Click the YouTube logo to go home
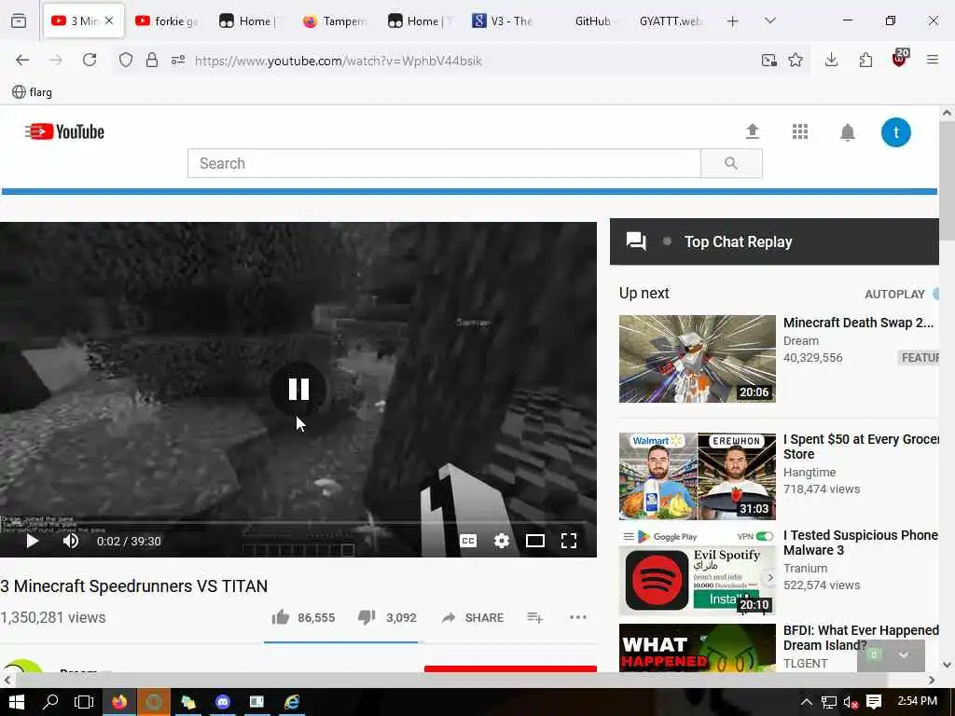 click(64, 131)
